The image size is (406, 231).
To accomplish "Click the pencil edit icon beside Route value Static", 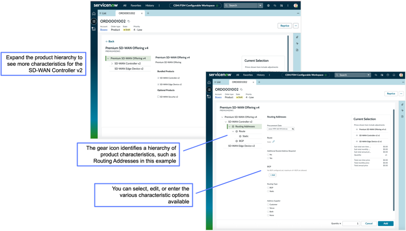I will point(274,142).
